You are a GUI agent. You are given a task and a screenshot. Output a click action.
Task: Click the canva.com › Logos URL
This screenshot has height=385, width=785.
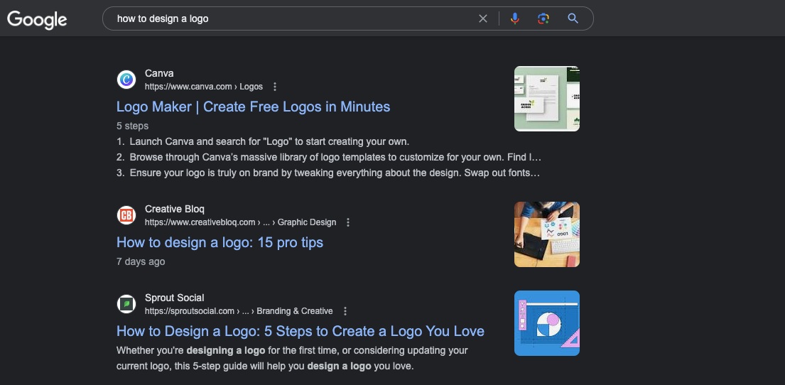pyautogui.click(x=204, y=87)
